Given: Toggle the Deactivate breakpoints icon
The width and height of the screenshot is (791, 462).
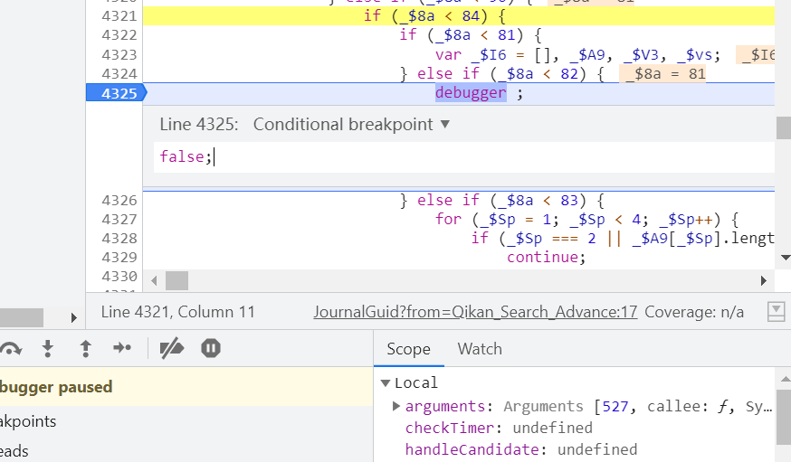Looking at the screenshot, I should 172,349.
